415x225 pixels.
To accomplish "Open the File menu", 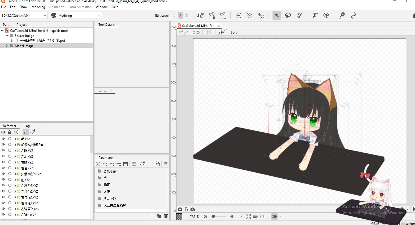I will (3, 7).
